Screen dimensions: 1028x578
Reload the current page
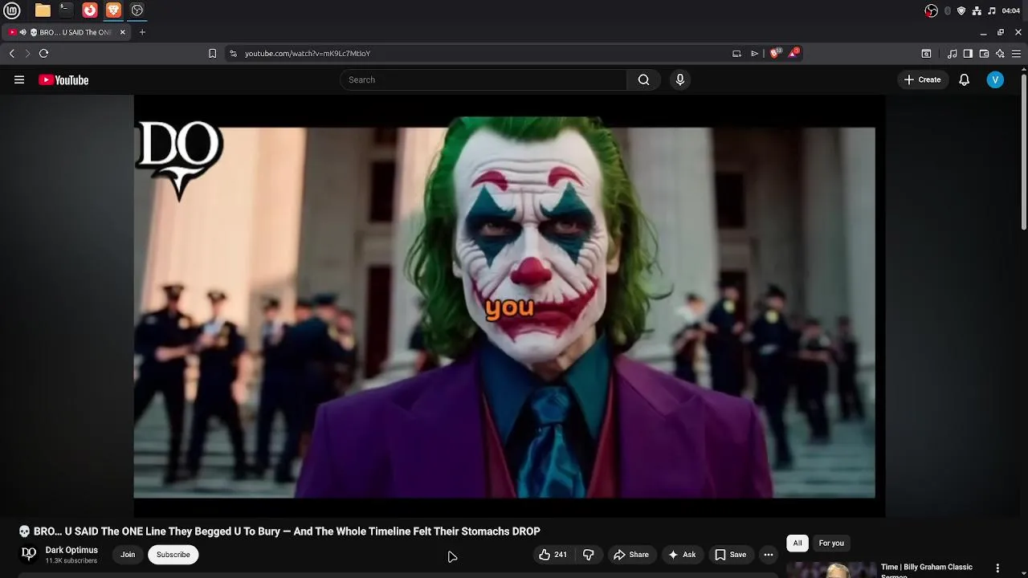43,53
